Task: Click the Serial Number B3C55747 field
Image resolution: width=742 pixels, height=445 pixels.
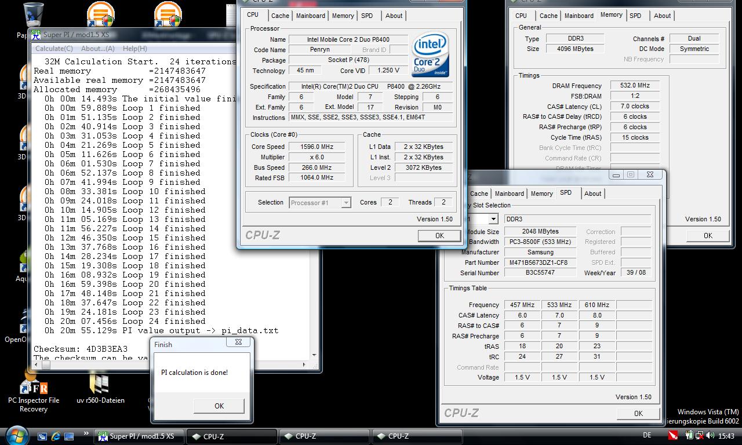Action: 540,273
